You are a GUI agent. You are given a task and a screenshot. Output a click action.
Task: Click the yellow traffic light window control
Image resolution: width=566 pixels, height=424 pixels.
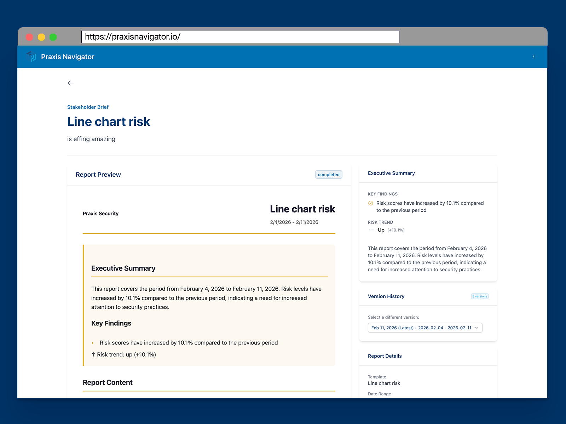pyautogui.click(x=41, y=37)
